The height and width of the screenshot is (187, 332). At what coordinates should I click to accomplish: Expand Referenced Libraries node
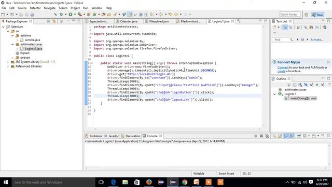point(8,66)
